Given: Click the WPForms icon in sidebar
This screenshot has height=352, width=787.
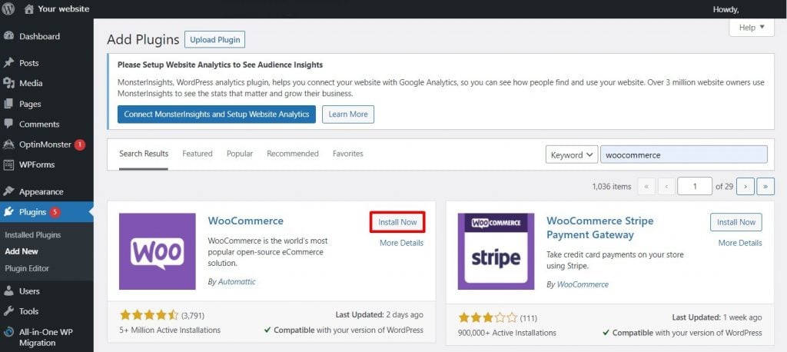Looking at the screenshot, I should pos(8,164).
